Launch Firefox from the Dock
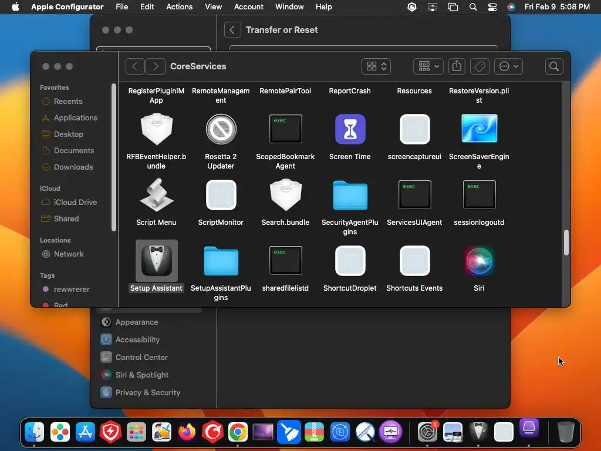 [187, 432]
